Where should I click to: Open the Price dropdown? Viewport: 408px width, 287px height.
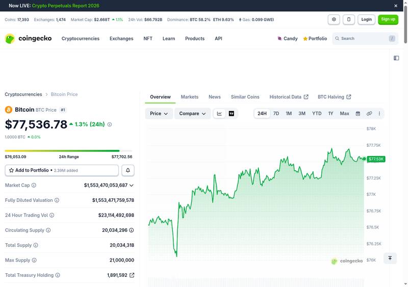click(159, 114)
